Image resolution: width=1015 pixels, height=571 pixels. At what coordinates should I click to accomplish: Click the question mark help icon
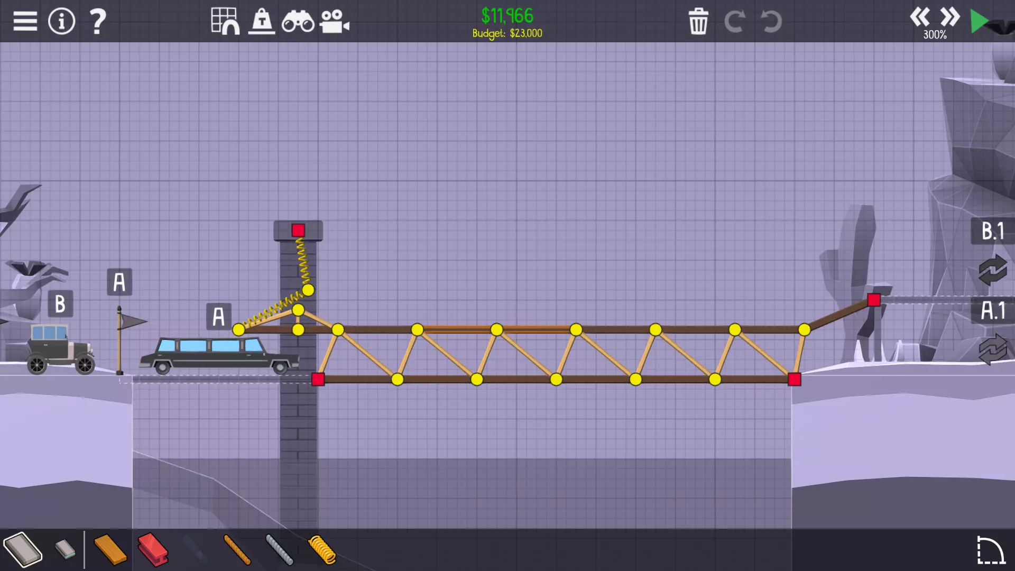point(97,22)
